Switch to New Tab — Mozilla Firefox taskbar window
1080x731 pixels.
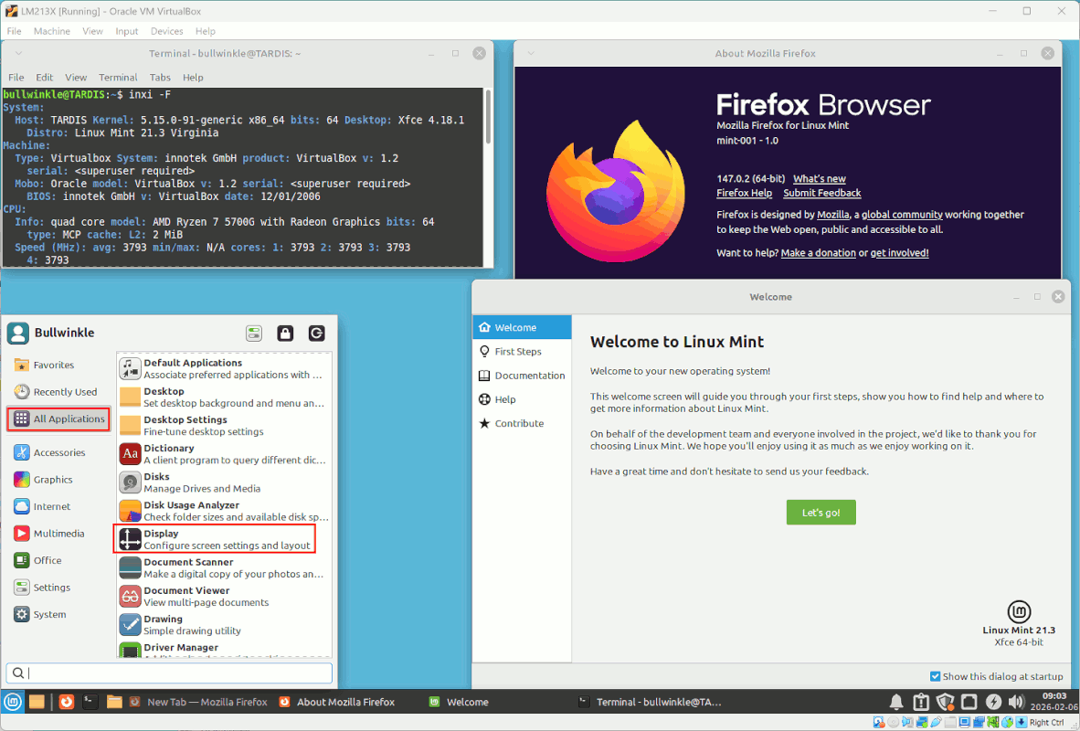coord(198,702)
